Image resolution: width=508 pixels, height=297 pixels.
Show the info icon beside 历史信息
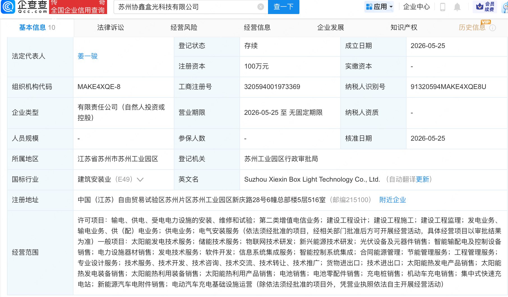pos(493,28)
